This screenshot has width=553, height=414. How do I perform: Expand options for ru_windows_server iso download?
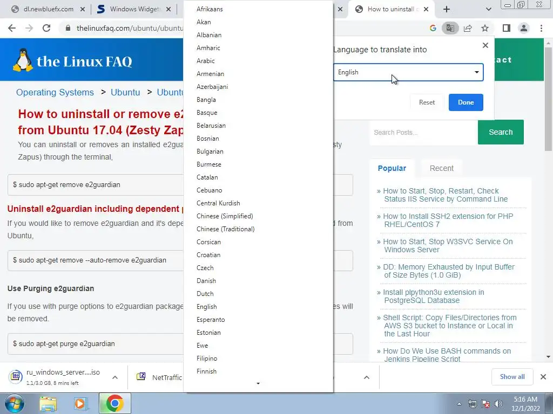(x=115, y=377)
